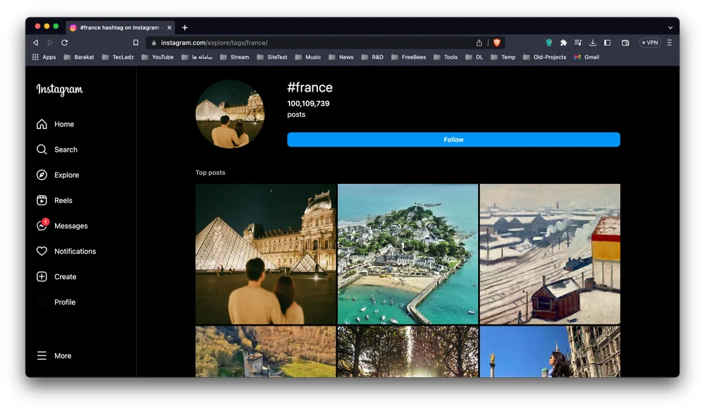Viewport: 705px width, 411px height.
Task: Toggle the Brave VPN button
Action: [649, 43]
